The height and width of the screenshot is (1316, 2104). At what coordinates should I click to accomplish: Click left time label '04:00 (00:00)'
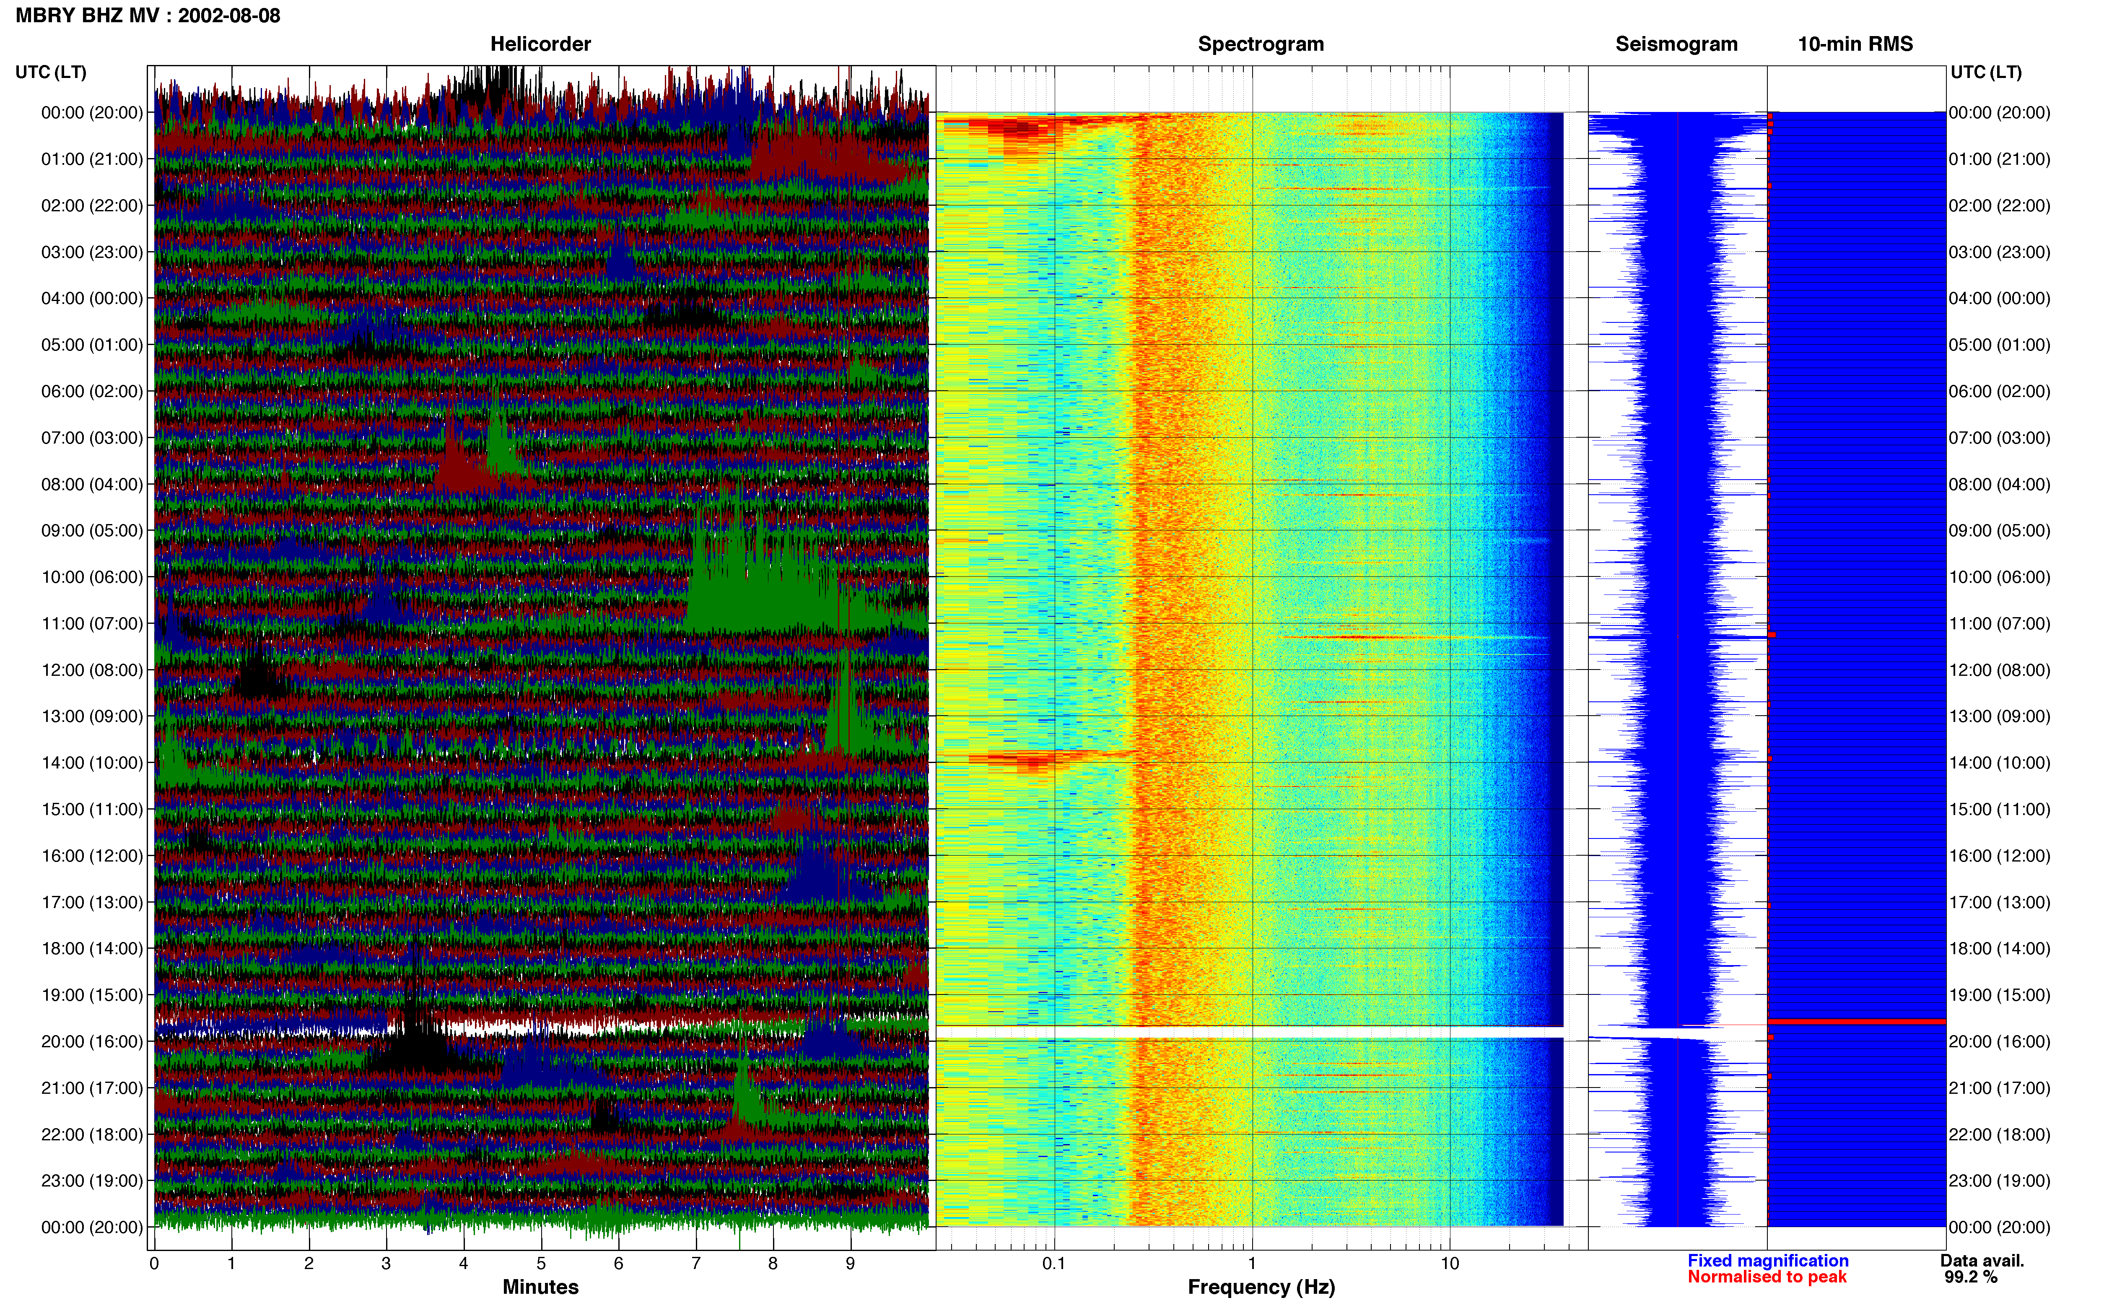point(92,299)
